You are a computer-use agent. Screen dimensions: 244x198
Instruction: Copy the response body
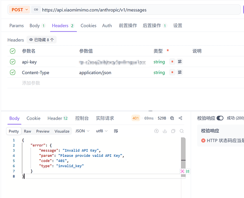(x=173, y=131)
